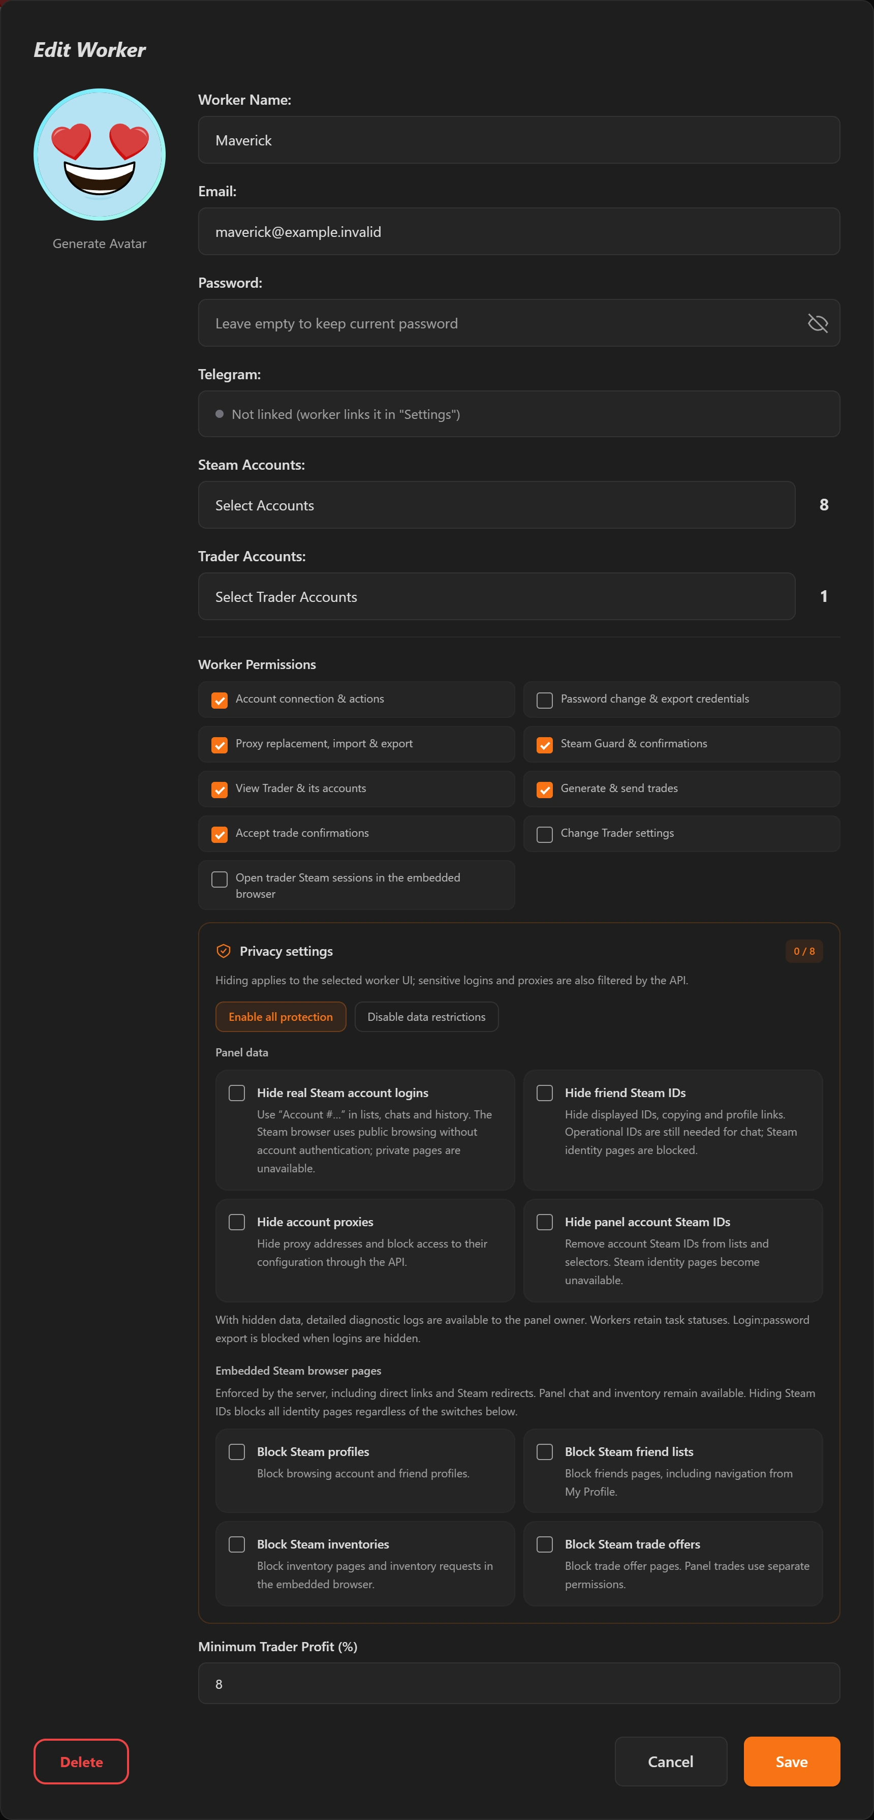The width and height of the screenshot is (874, 1820).
Task: Click Disable data restrictions button
Action: pos(426,1017)
